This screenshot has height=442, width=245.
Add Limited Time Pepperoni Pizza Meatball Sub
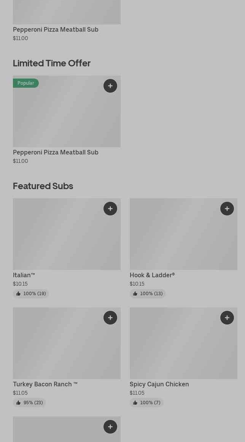110,86
